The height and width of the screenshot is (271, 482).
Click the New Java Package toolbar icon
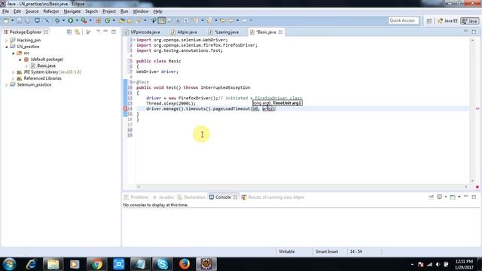point(99,20)
